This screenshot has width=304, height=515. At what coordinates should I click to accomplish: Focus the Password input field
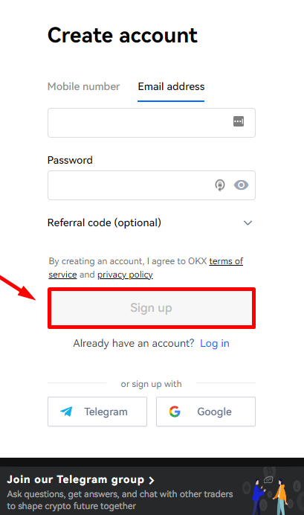click(x=152, y=185)
